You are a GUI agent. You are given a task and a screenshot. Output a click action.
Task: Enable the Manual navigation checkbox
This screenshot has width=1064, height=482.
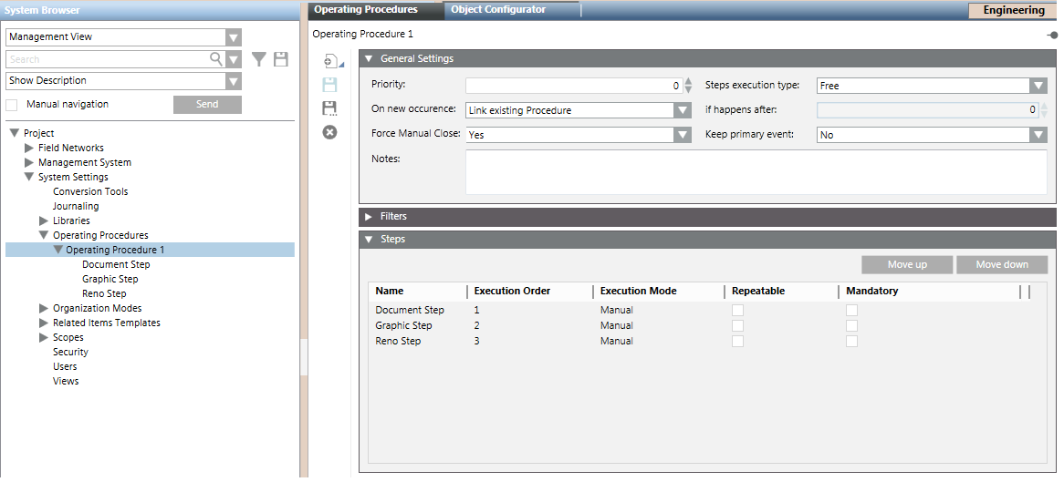coord(12,105)
